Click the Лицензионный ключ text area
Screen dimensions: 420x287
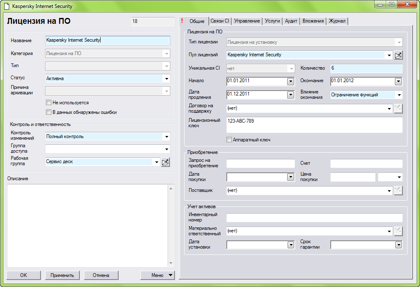tap(314, 125)
